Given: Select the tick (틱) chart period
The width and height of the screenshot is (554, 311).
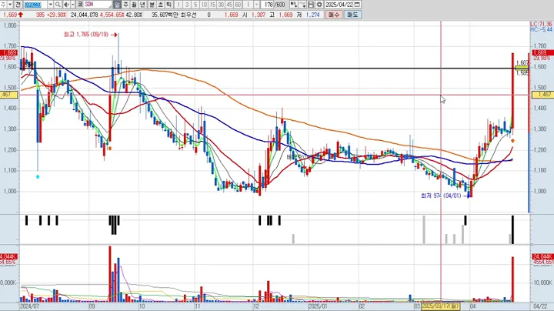Looking at the screenshot, I should [169, 5].
